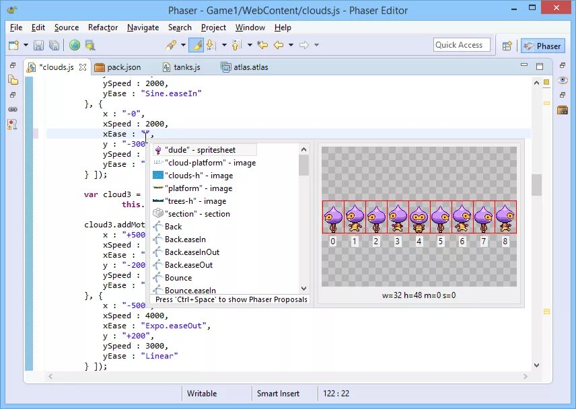Open the Back history dropdown arrow

coord(291,45)
